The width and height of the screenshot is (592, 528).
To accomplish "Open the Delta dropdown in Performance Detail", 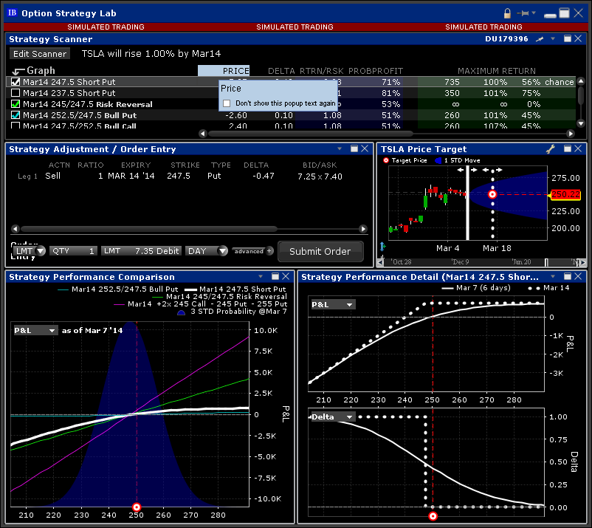I will click(x=333, y=416).
